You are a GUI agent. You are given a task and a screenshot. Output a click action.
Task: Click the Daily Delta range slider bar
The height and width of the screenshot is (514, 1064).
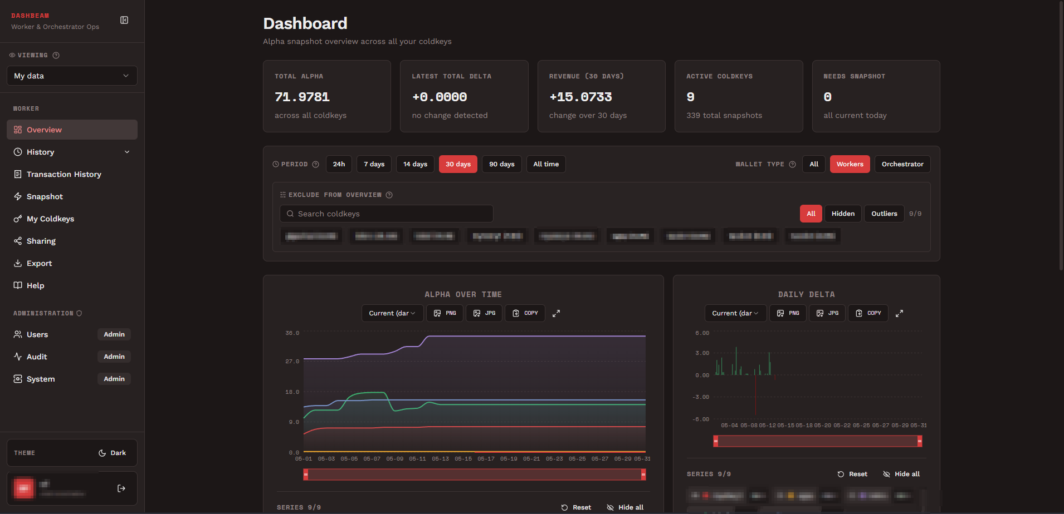pos(818,441)
